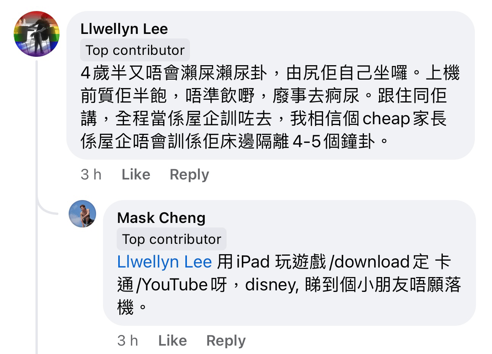The height and width of the screenshot is (354, 492).
Task: Open Llwellyn Lee's rainbow-framed profile picture
Action: tap(37, 34)
